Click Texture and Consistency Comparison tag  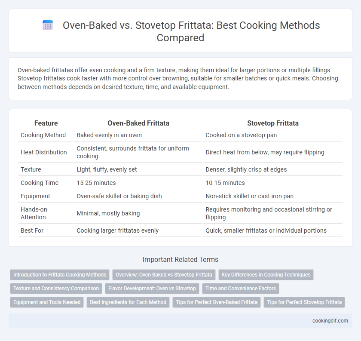(x=56, y=289)
